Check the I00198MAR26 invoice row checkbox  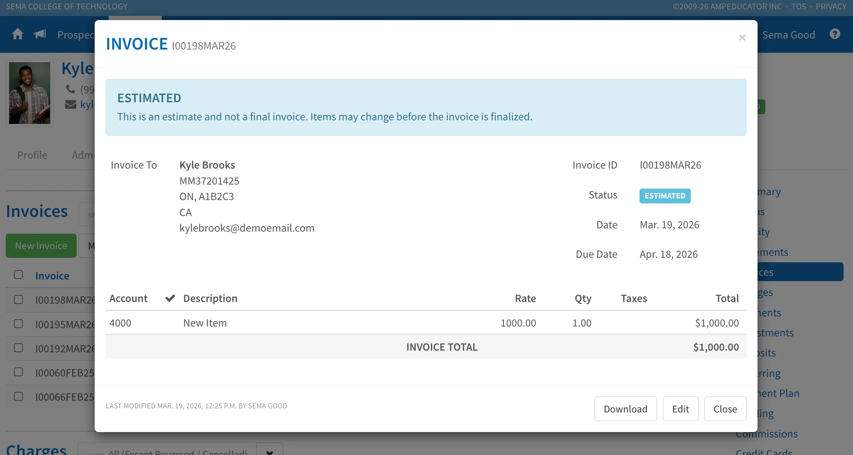pos(18,300)
